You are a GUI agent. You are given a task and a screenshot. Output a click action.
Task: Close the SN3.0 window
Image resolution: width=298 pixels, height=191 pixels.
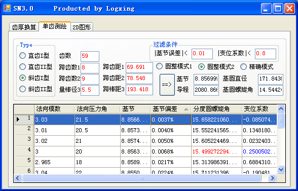(289, 9)
